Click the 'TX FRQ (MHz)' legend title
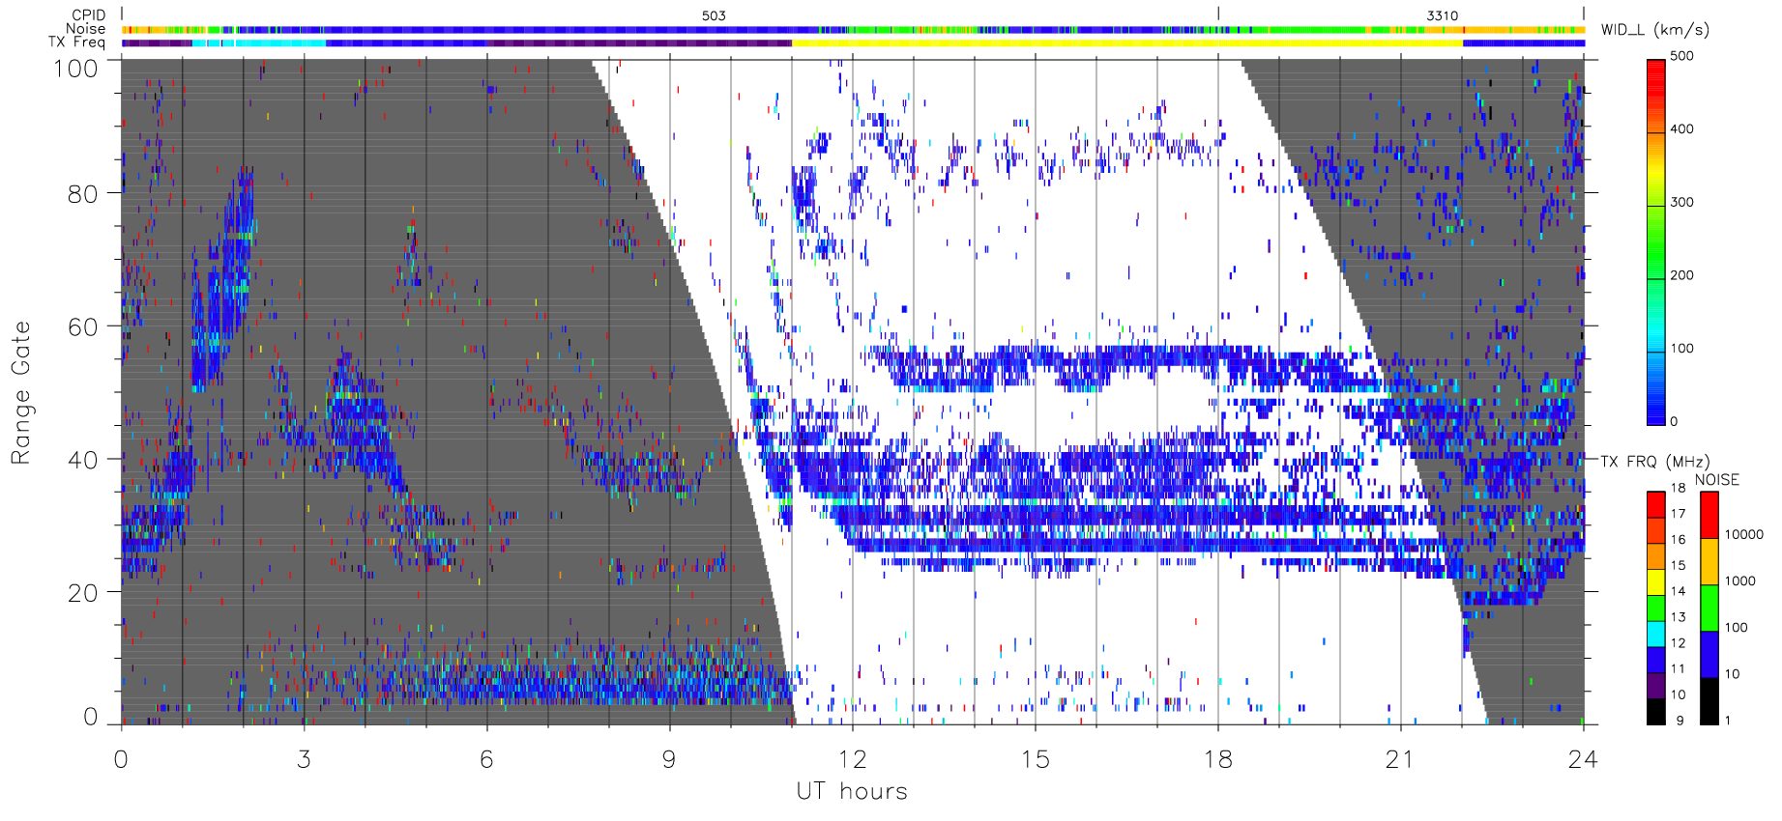The image size is (1782, 821). point(1654,462)
